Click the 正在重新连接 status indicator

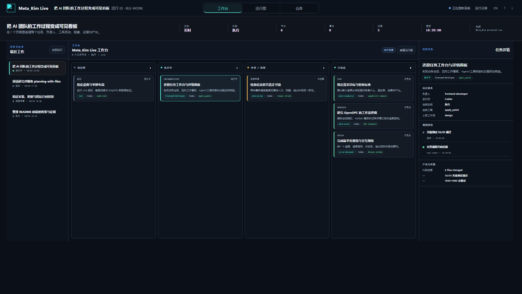tap(459, 8)
